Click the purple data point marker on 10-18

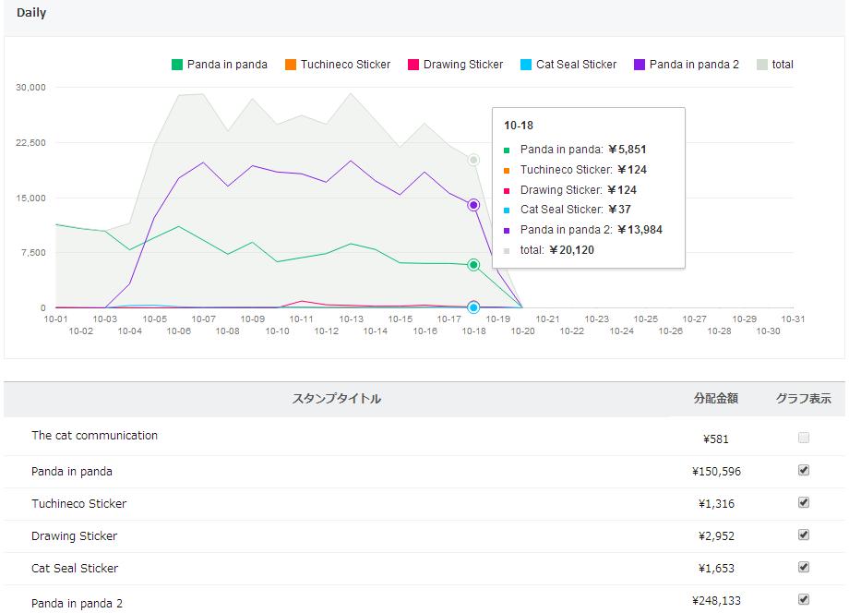coord(473,205)
